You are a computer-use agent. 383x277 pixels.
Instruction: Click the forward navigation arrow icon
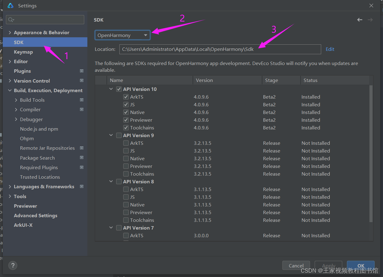click(x=370, y=20)
